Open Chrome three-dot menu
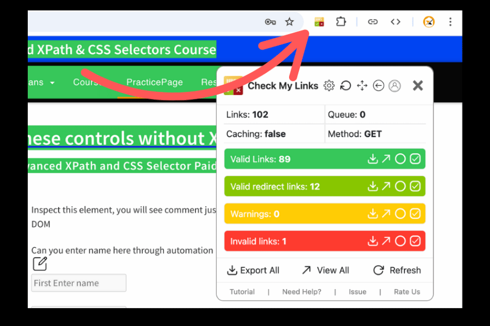Image resolution: width=490 pixels, height=326 pixels. (450, 22)
